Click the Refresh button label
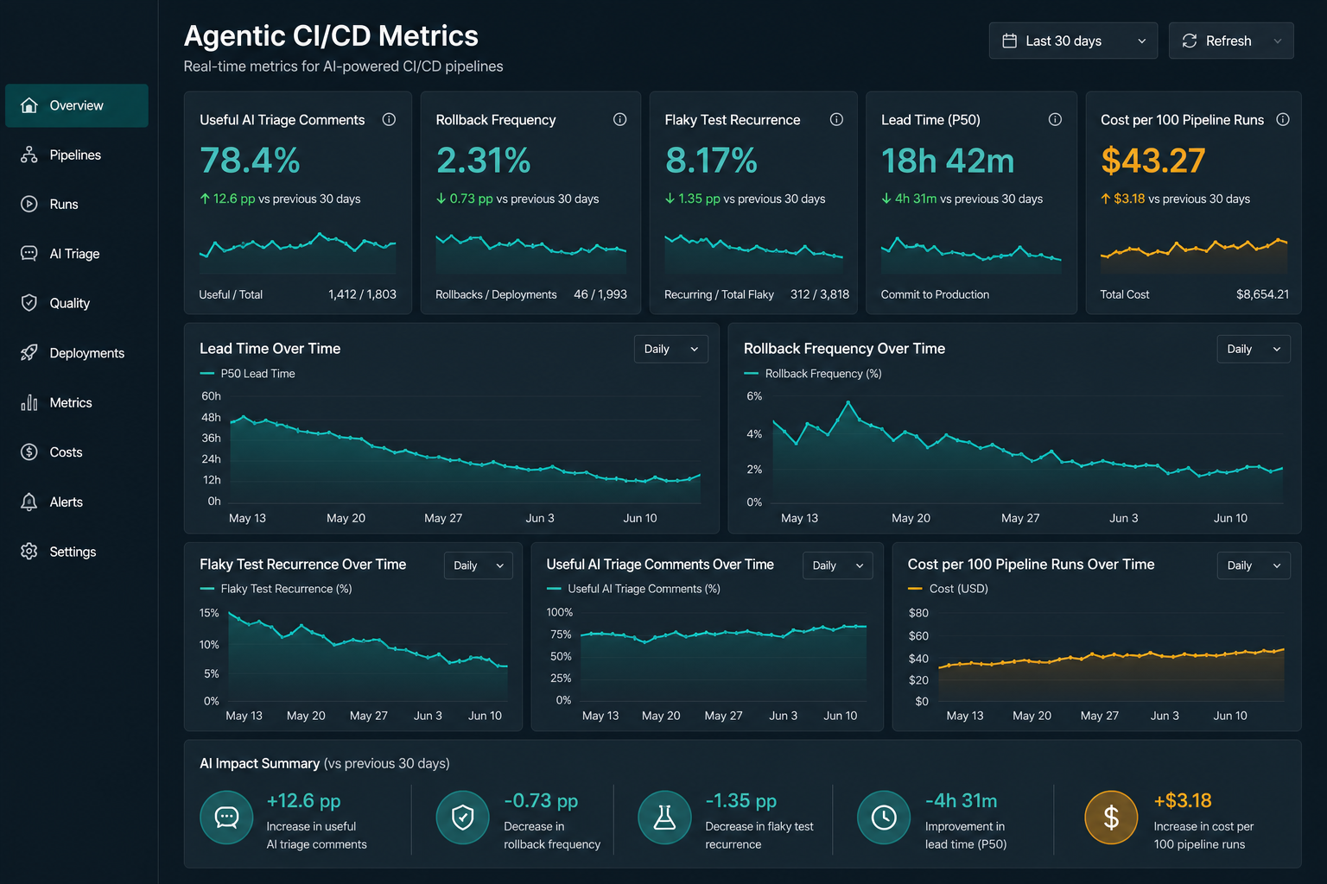Screen dimensions: 1327x884 1229,41
